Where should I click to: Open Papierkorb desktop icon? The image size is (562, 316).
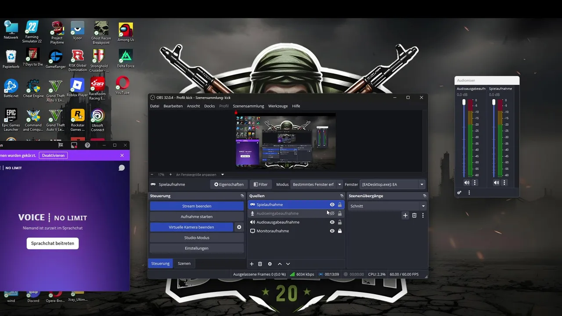coord(11,59)
